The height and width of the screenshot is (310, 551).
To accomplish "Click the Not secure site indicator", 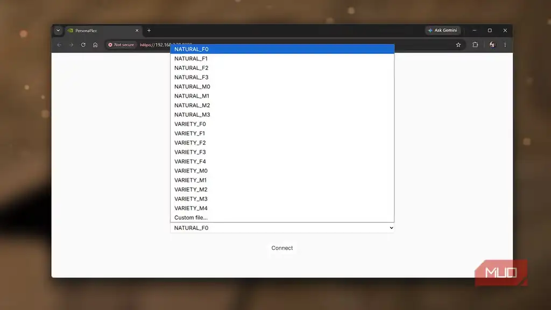I will point(121,45).
